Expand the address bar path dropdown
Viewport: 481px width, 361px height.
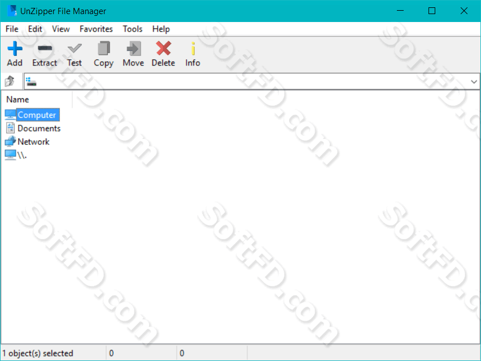point(474,82)
